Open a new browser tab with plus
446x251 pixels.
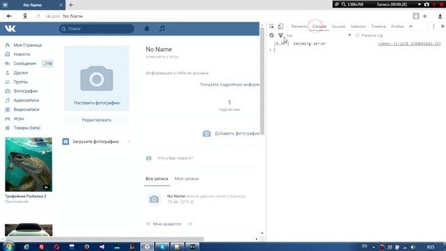pyautogui.click(x=71, y=5)
